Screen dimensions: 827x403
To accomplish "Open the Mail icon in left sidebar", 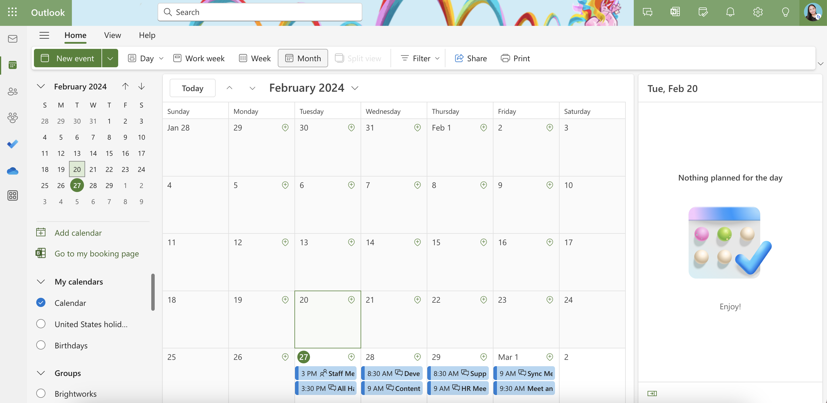I will click(13, 39).
